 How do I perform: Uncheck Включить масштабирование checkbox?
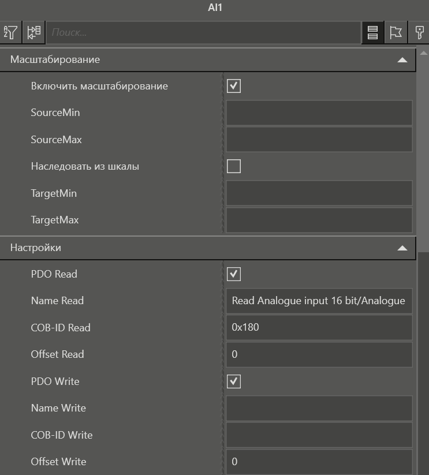tap(234, 86)
